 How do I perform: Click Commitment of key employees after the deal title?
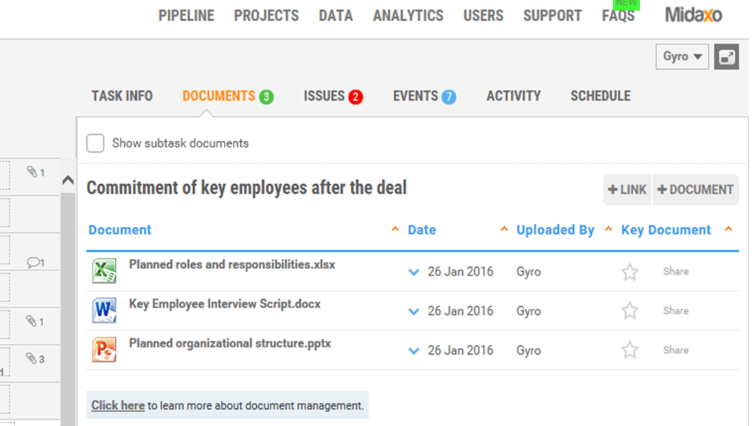[x=247, y=188]
